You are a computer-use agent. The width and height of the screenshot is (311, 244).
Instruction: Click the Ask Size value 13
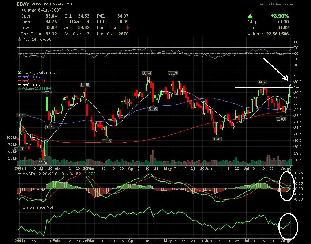point(87,34)
